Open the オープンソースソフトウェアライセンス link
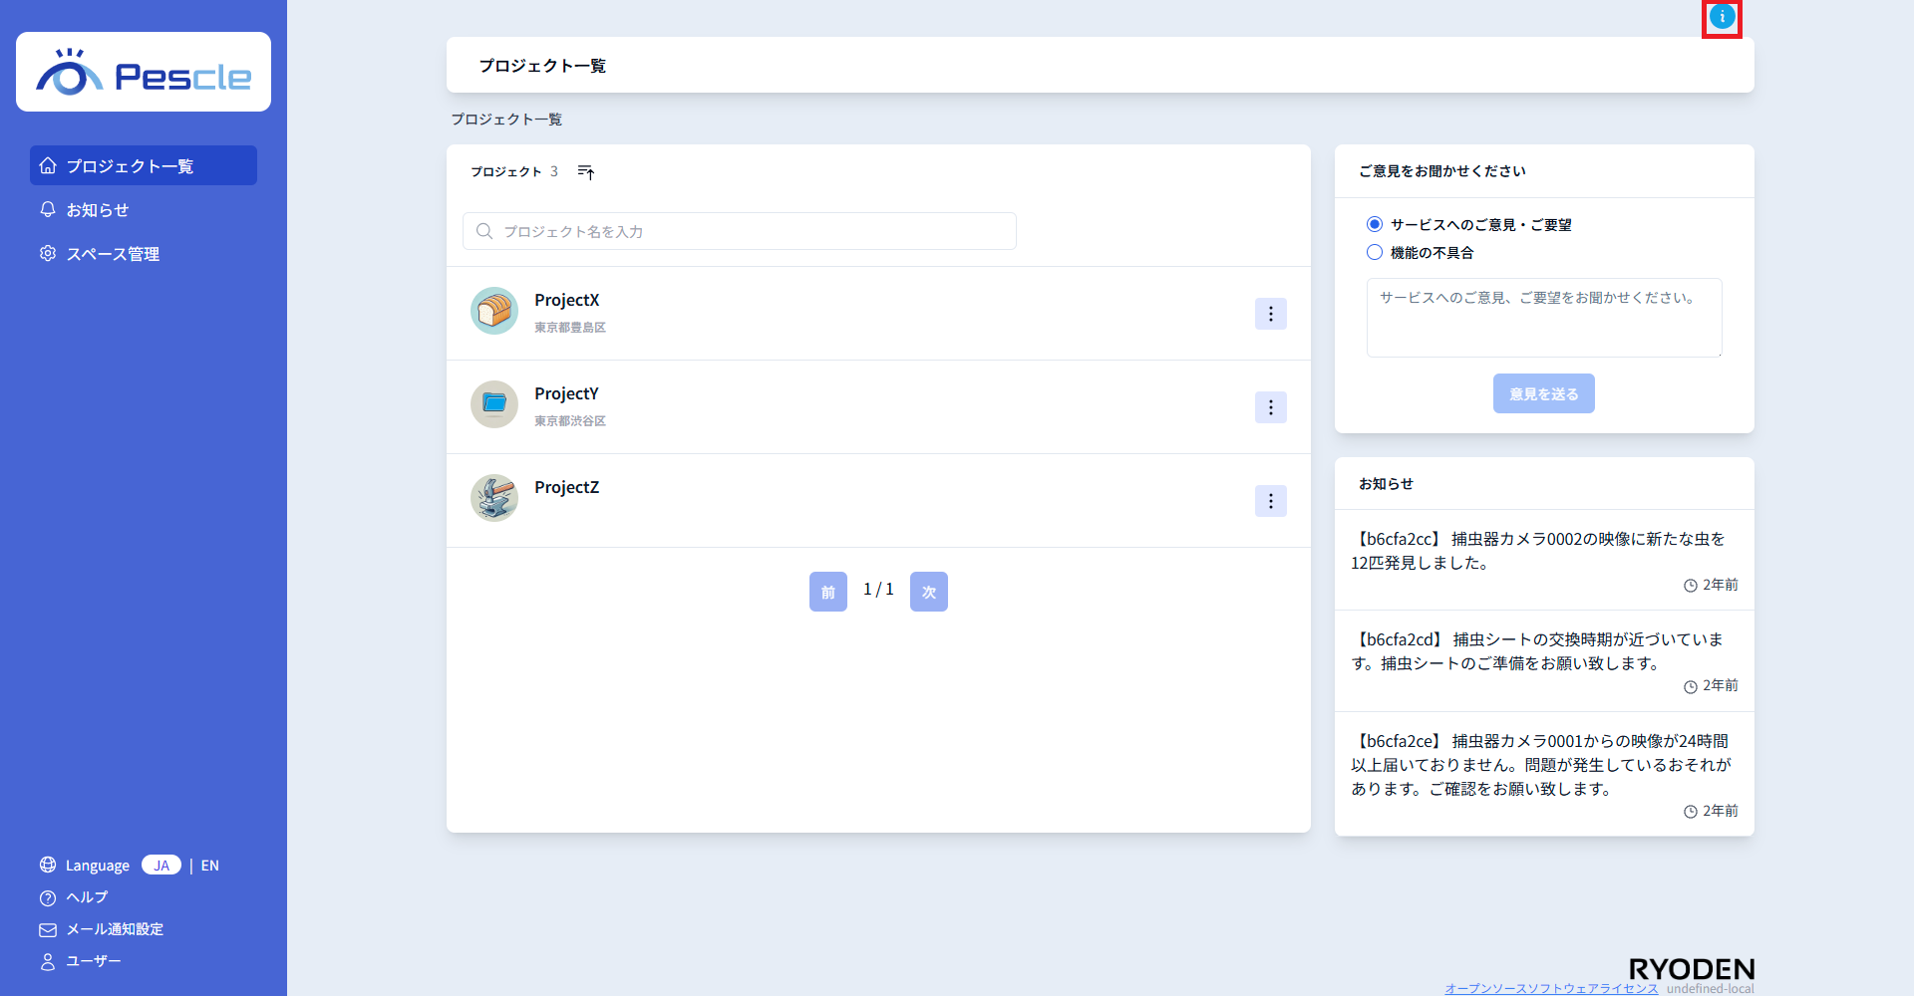Viewport: 1914px width, 996px height. coord(1551,988)
